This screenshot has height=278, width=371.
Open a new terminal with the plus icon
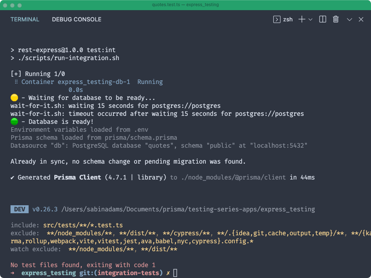tap(301, 19)
